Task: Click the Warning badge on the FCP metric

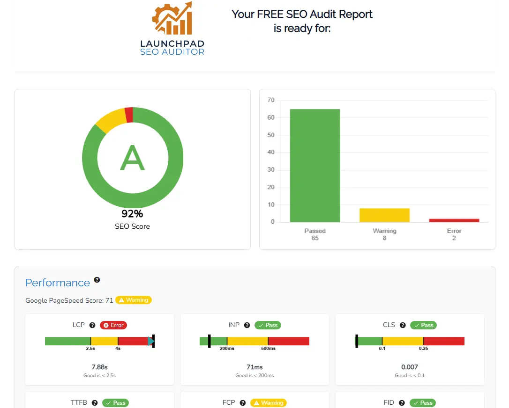Action: (268, 403)
